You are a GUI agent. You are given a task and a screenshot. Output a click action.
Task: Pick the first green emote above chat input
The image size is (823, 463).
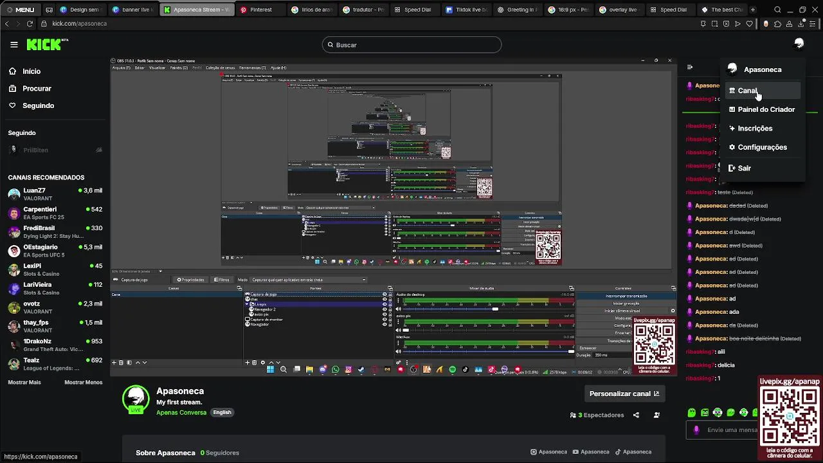pos(692,412)
